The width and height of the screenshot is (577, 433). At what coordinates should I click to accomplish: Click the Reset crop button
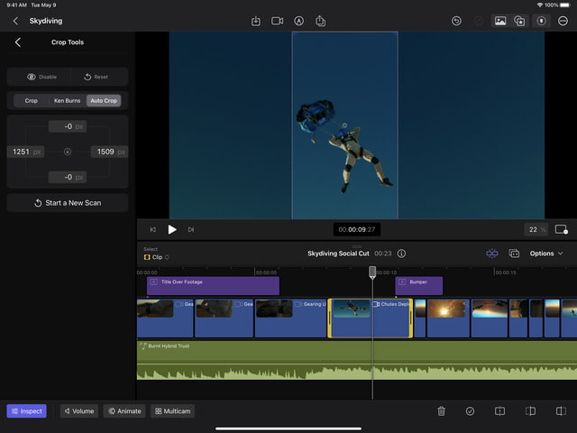click(96, 77)
